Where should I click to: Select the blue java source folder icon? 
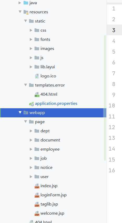(26, 3)
